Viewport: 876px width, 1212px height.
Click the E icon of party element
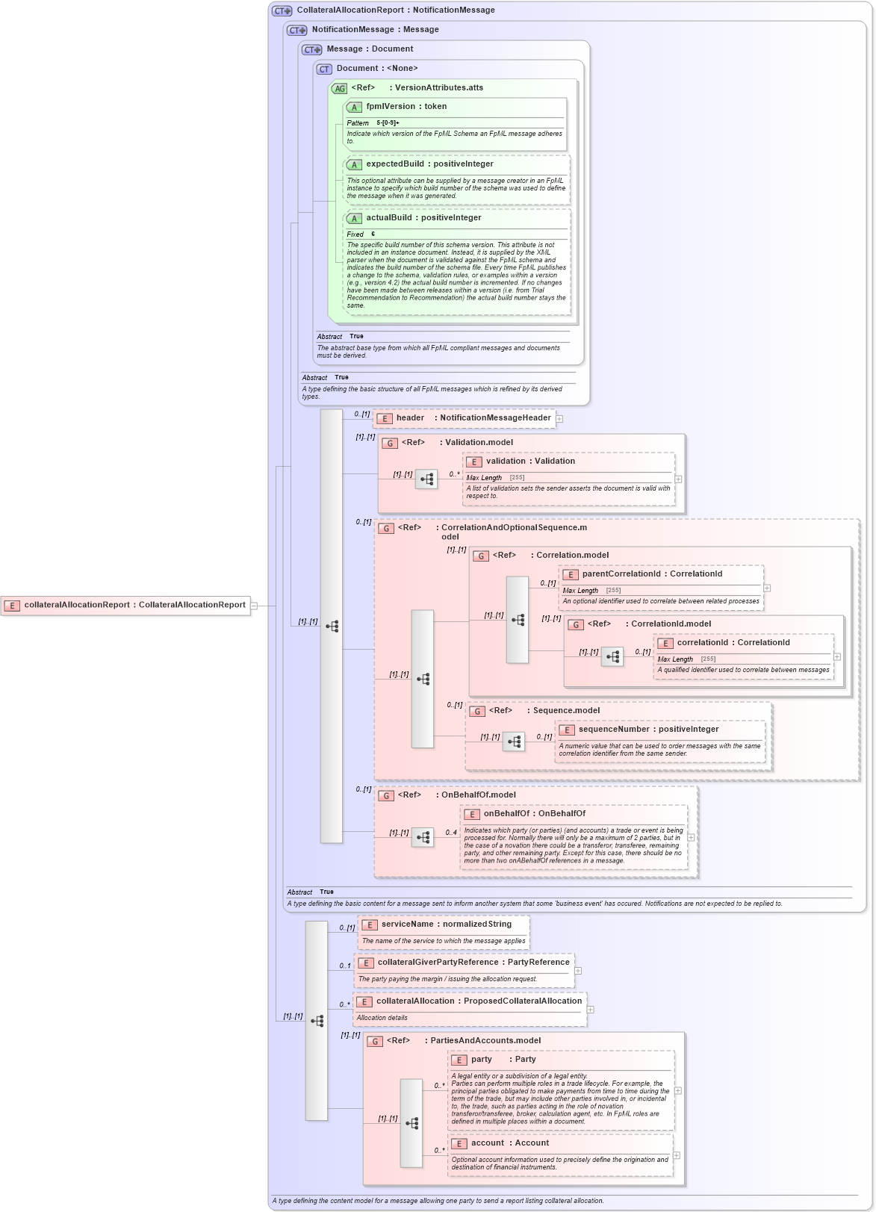(x=459, y=1060)
